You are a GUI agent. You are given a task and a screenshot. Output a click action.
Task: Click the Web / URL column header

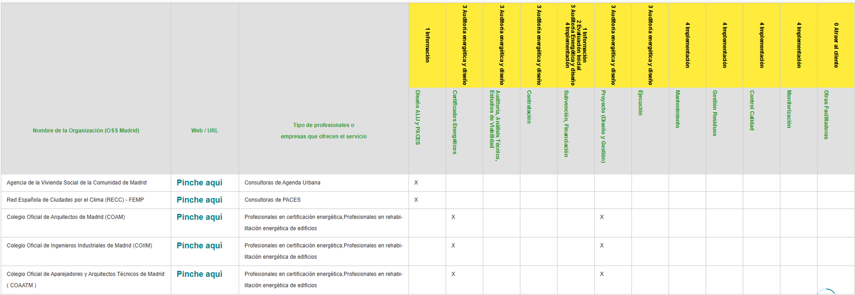point(205,131)
